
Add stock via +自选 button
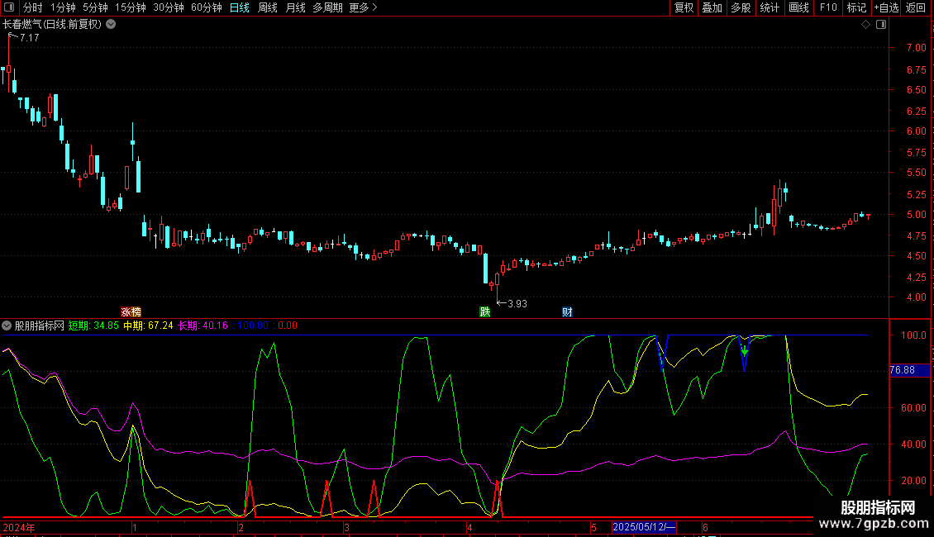[885, 7]
